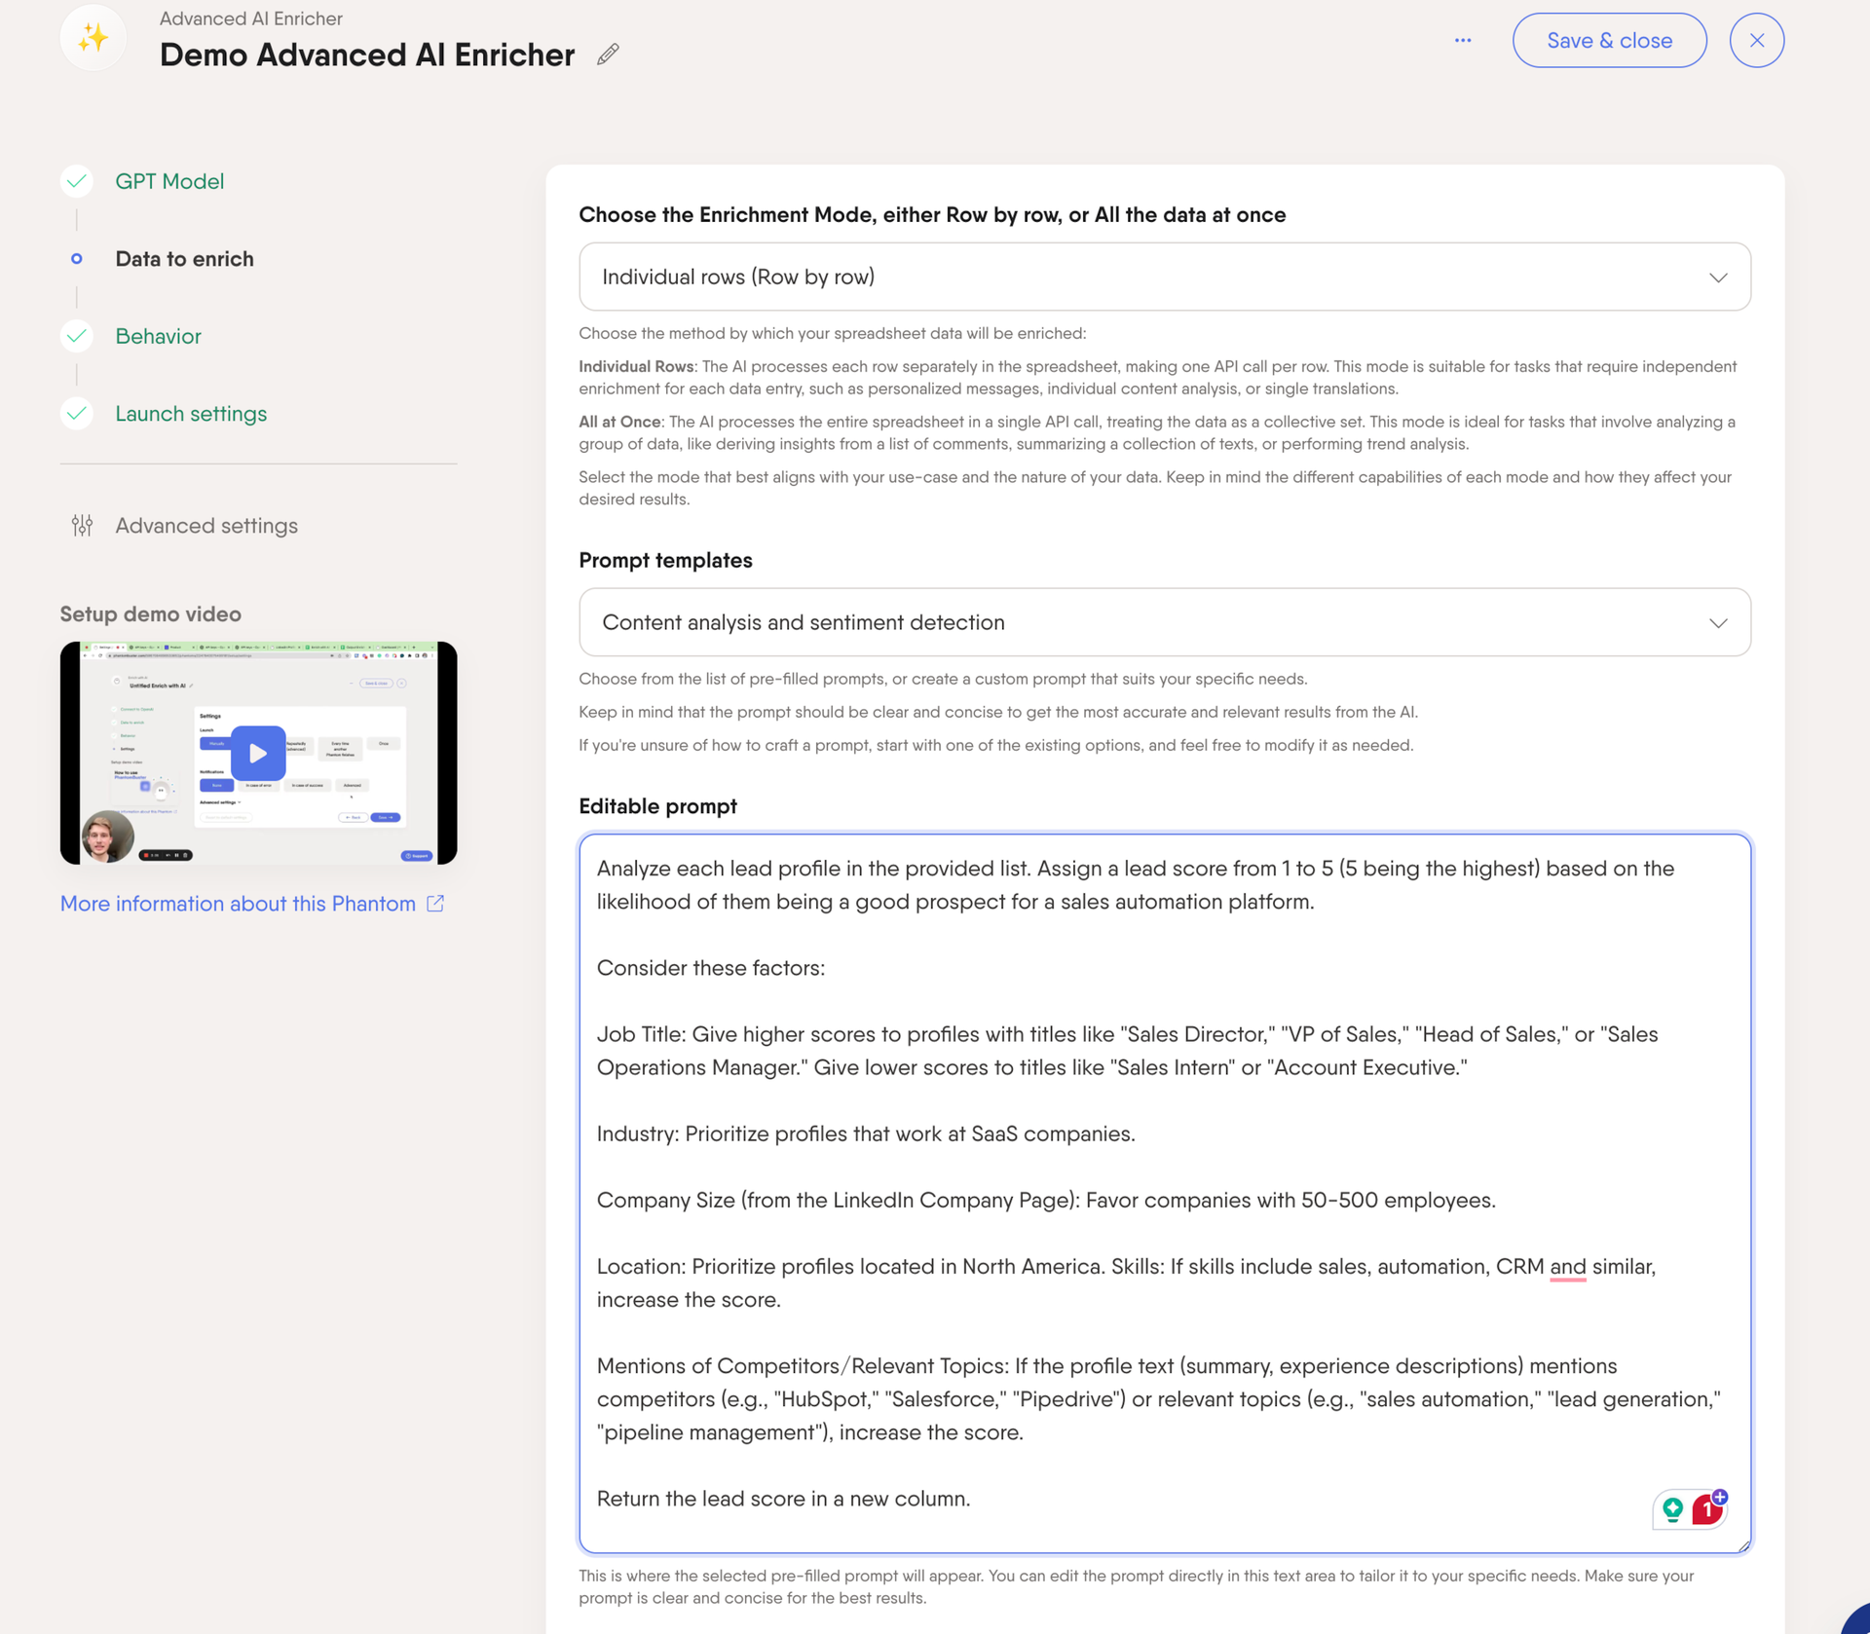Click the "Advanced AI Enricher" subtitle text
Viewport: 1870px width, 1634px height.
click(x=250, y=19)
